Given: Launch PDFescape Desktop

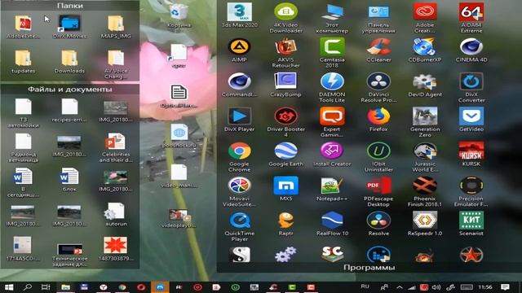Looking at the screenshot, I should pos(378,186).
